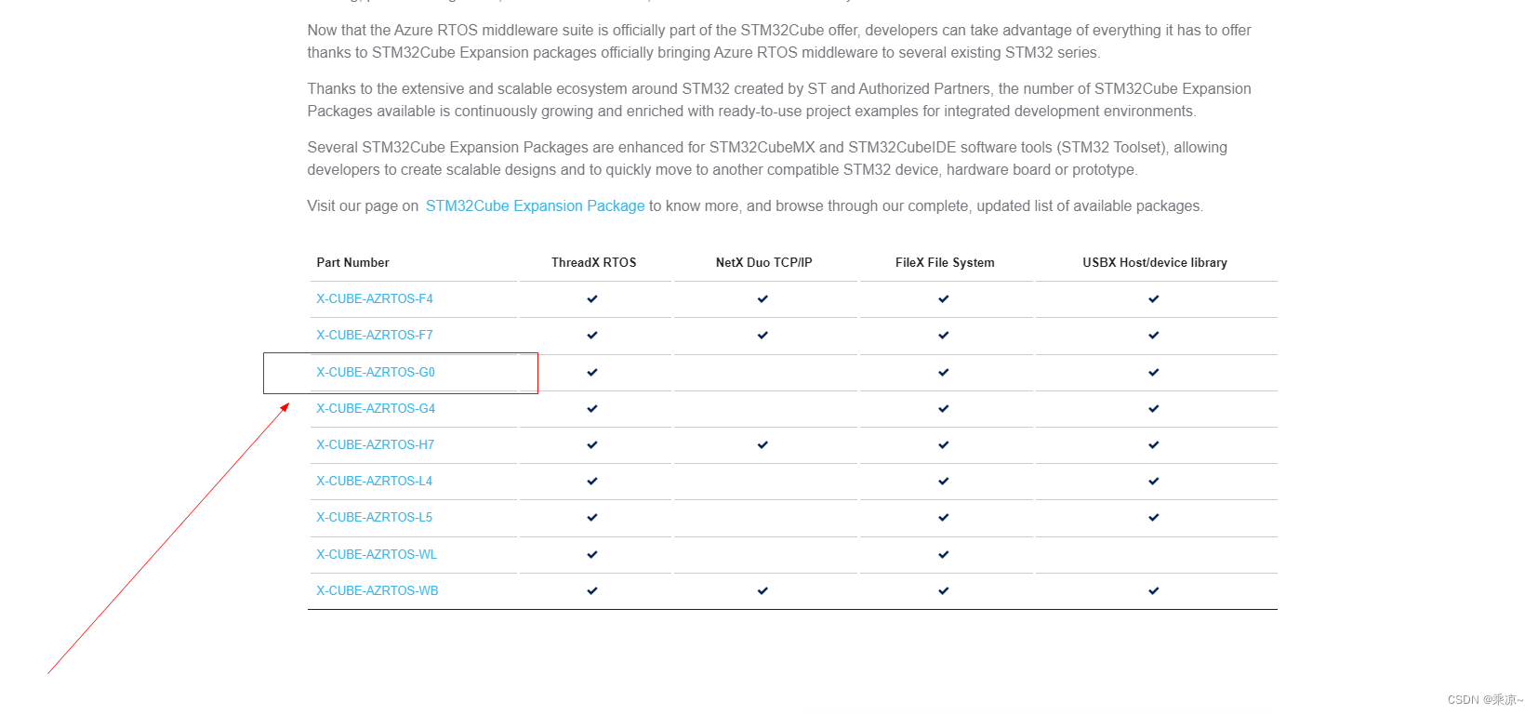Click paragraph starting 'Several STM32Cube Expansion Packages'
This screenshot has width=1538, height=714.
(767, 158)
